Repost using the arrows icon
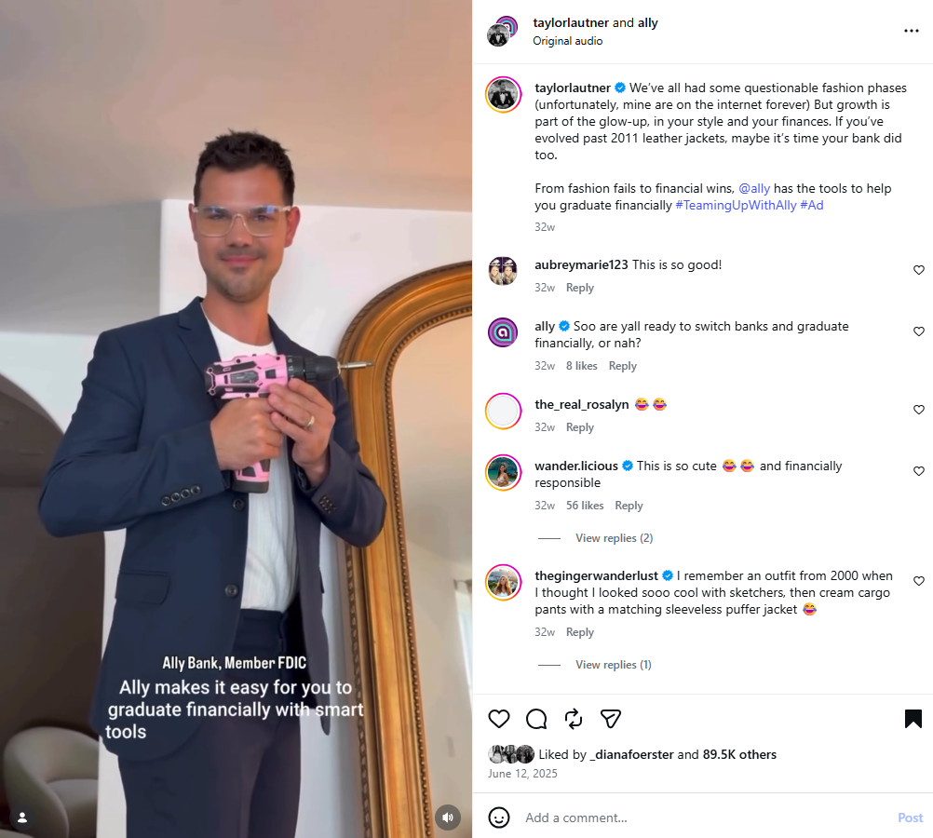Screen dimensions: 933x838 tap(574, 719)
